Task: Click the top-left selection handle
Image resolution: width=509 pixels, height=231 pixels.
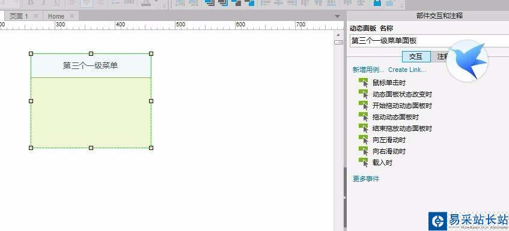Action: pos(31,54)
